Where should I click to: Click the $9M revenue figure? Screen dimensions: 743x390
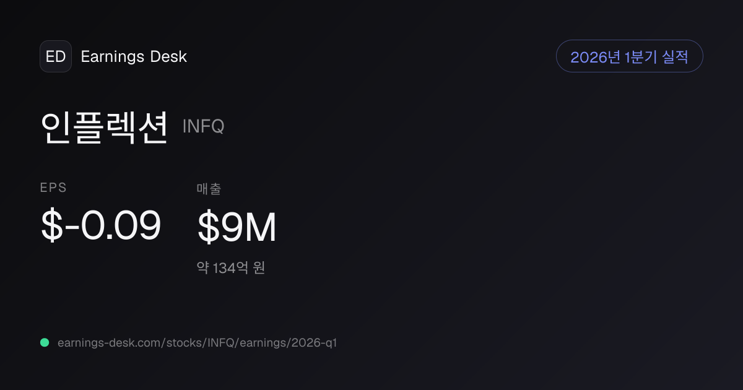(x=237, y=228)
